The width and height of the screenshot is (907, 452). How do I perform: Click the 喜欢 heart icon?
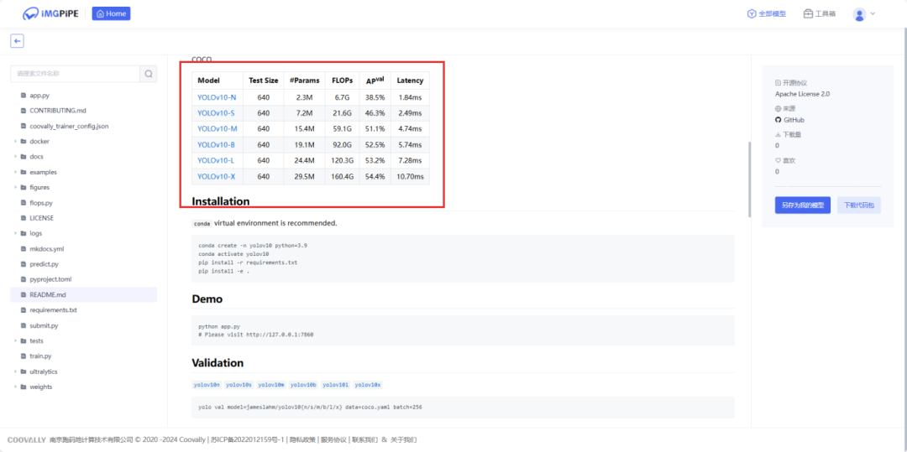pyautogui.click(x=778, y=160)
